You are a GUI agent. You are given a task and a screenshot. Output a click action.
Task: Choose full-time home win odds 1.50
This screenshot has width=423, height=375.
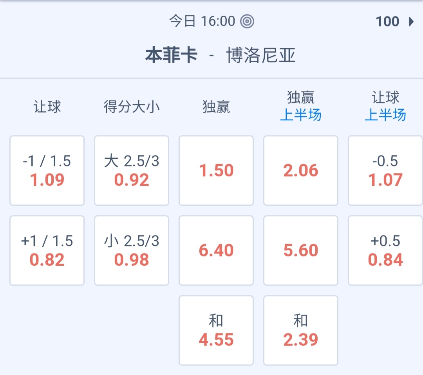tap(216, 170)
